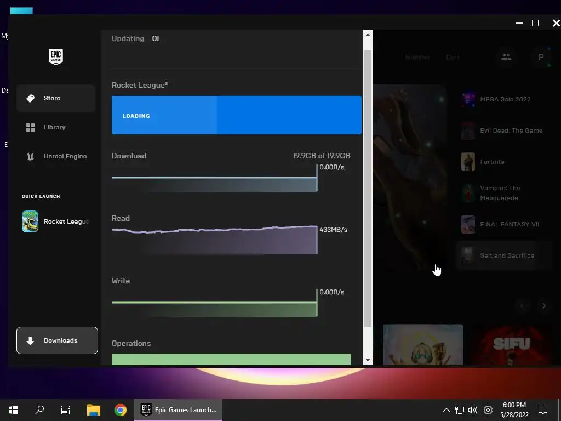This screenshot has width=561, height=421.
Task: Click the Download speed graph
Action: [x=214, y=178]
